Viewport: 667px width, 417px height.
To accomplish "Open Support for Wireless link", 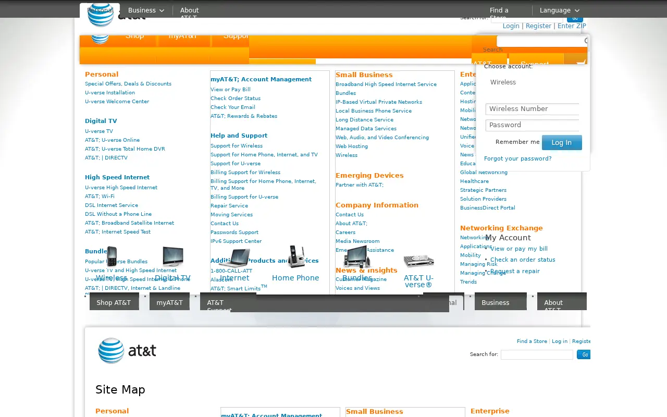I will coord(237,146).
